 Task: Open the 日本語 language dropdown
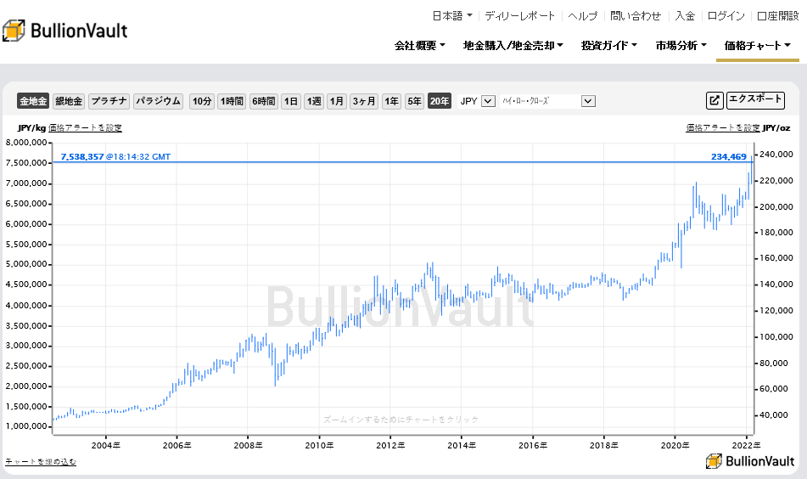tap(452, 16)
